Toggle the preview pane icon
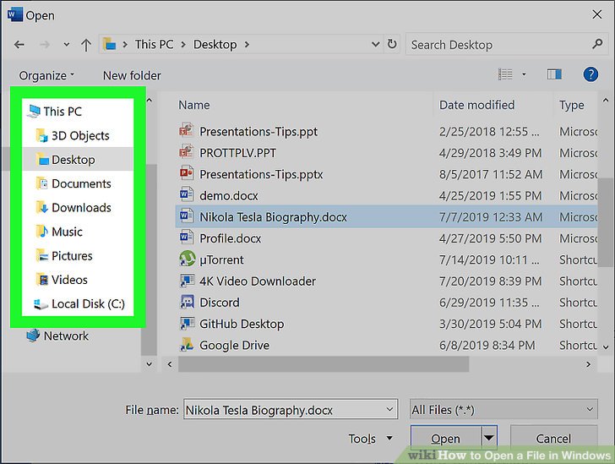This screenshot has width=615, height=464. pos(554,74)
